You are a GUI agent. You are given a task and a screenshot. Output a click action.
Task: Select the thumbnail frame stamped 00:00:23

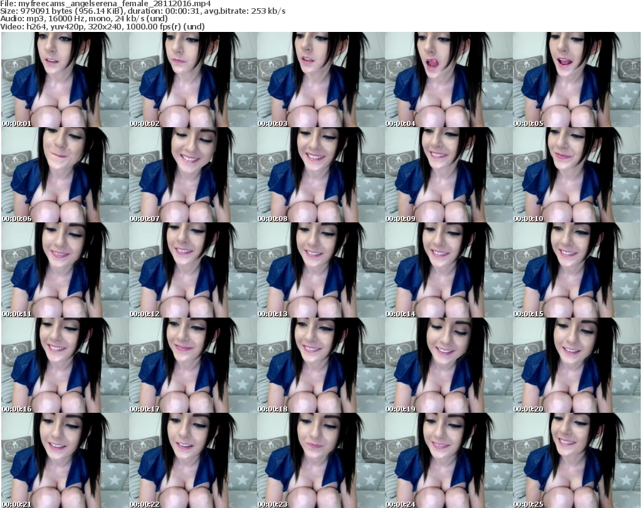[x=320, y=460]
